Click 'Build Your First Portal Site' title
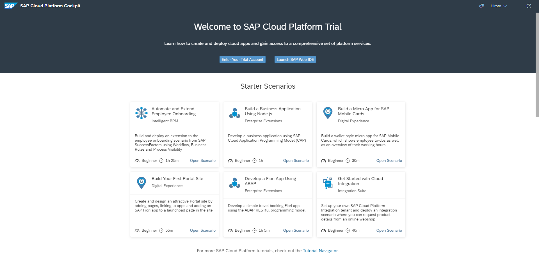The width and height of the screenshot is (539, 262). pos(177,179)
